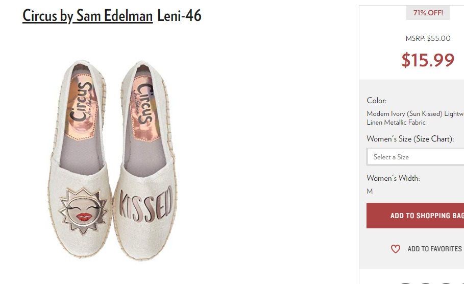Open the Select a Size dropdown
This screenshot has height=284, width=464.
(415, 157)
